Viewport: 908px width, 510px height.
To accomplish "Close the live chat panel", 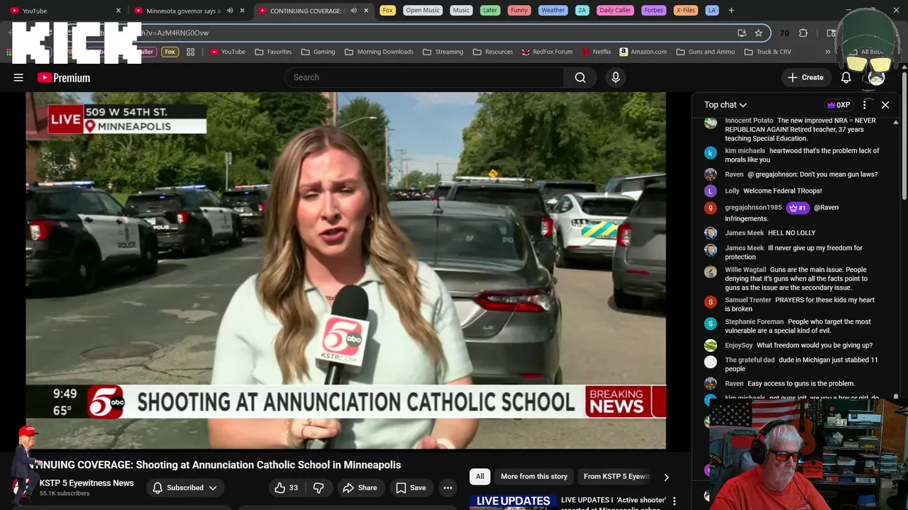I will (885, 105).
